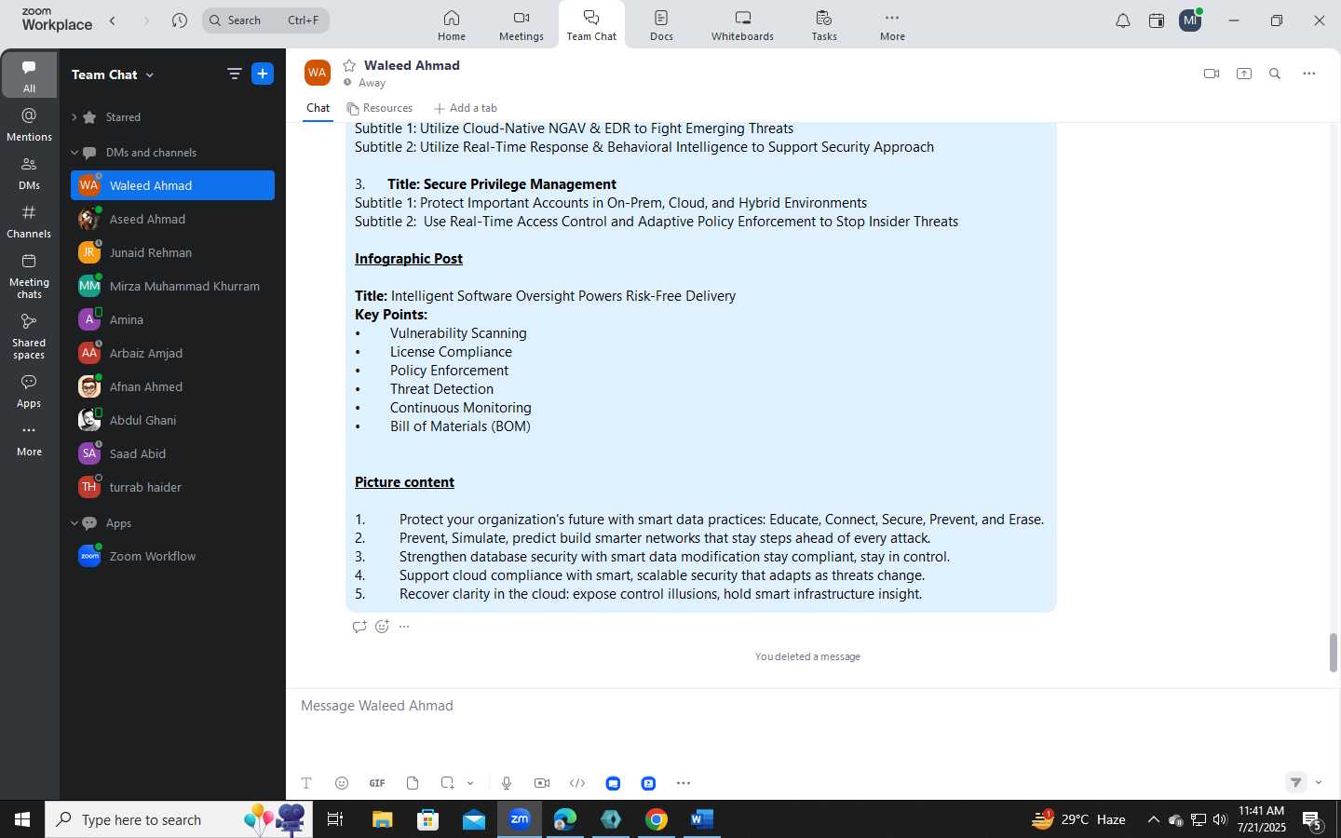This screenshot has width=1341, height=838.
Task: Go back with the navigation arrow
Action: coord(113,20)
